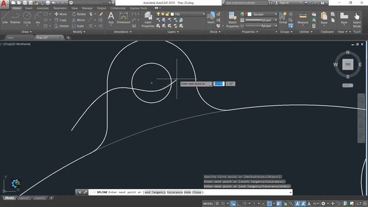
Task: Select the Dimension tool
Action: click(x=124, y=18)
